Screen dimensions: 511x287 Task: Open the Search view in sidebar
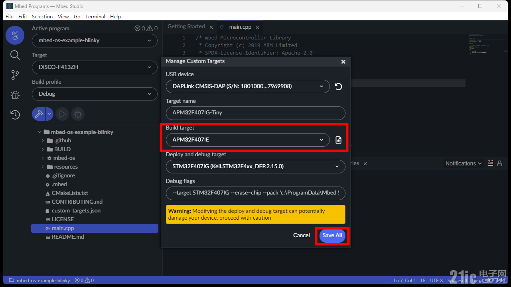pos(15,55)
